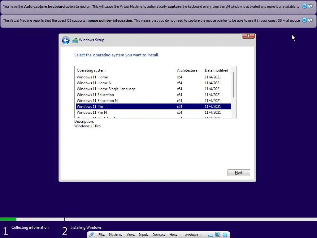The image size is (317, 238).
Task: Select Windows 11 Home N edition
Action: tap(154, 83)
